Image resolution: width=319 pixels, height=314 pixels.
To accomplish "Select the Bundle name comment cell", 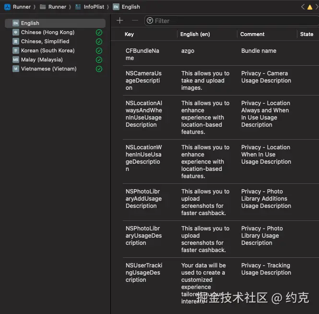I will point(259,51).
